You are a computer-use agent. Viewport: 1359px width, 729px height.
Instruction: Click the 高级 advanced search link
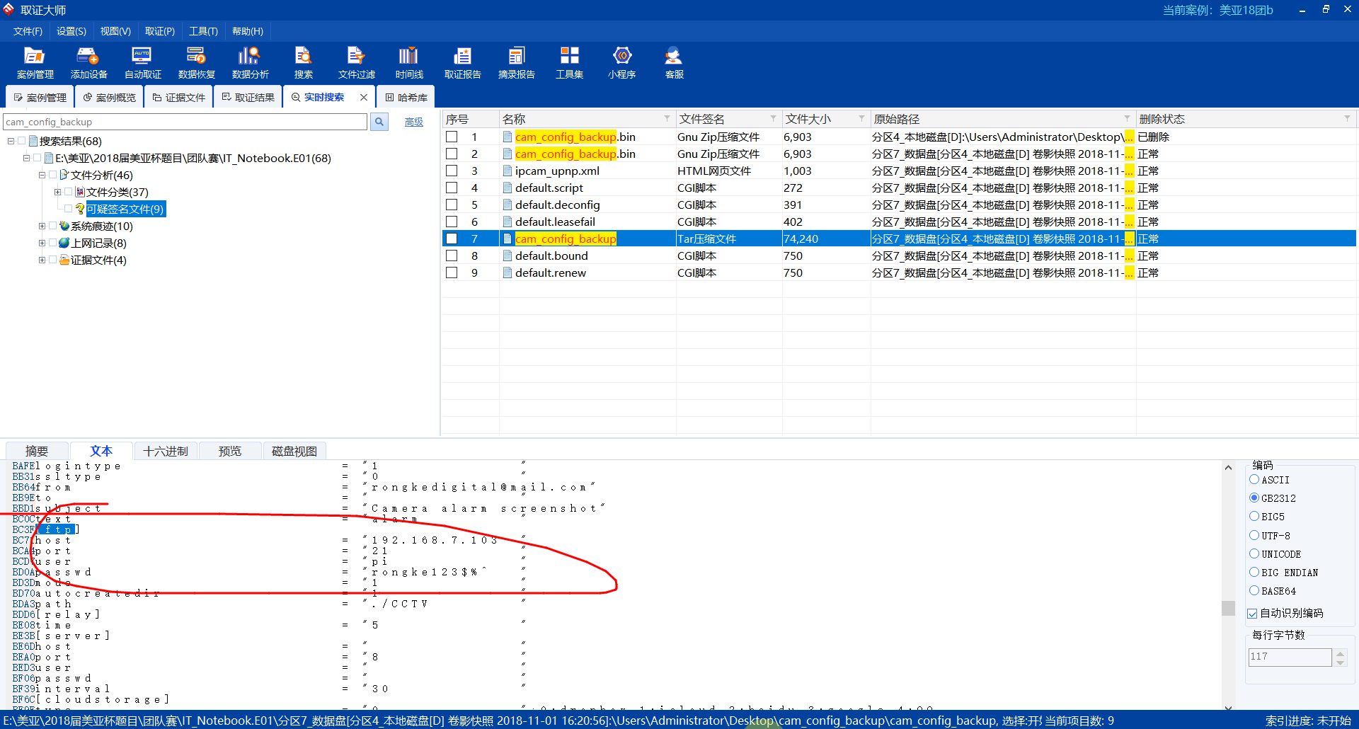pos(414,122)
